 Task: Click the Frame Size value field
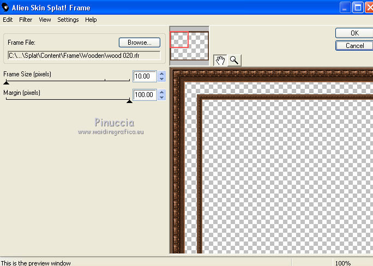[x=145, y=76]
